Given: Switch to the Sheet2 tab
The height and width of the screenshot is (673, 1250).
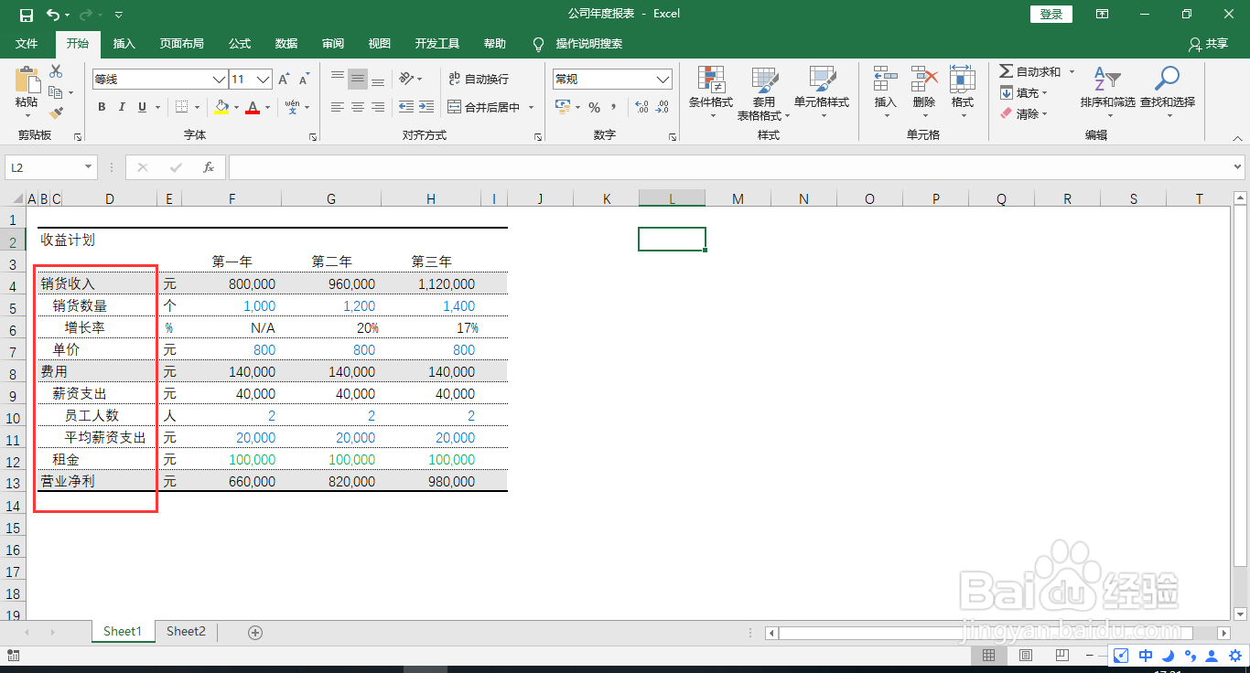Looking at the screenshot, I should [186, 631].
